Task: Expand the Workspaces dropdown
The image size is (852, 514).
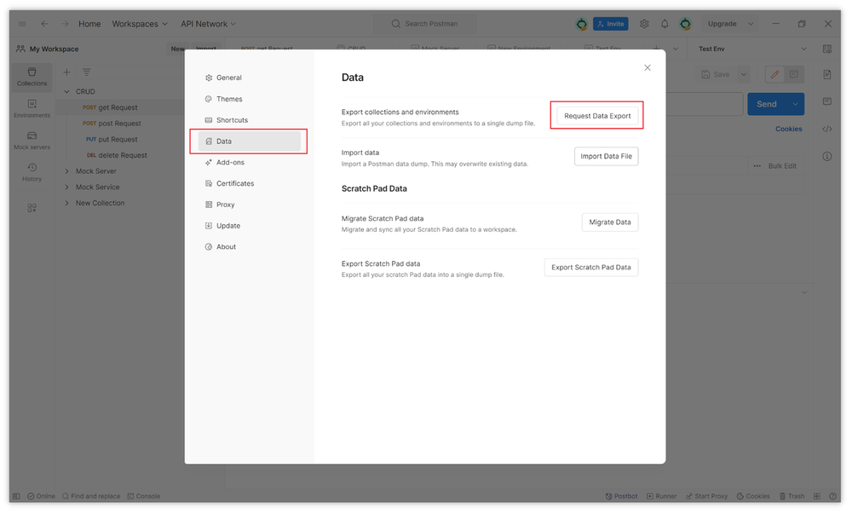Action: click(x=140, y=24)
